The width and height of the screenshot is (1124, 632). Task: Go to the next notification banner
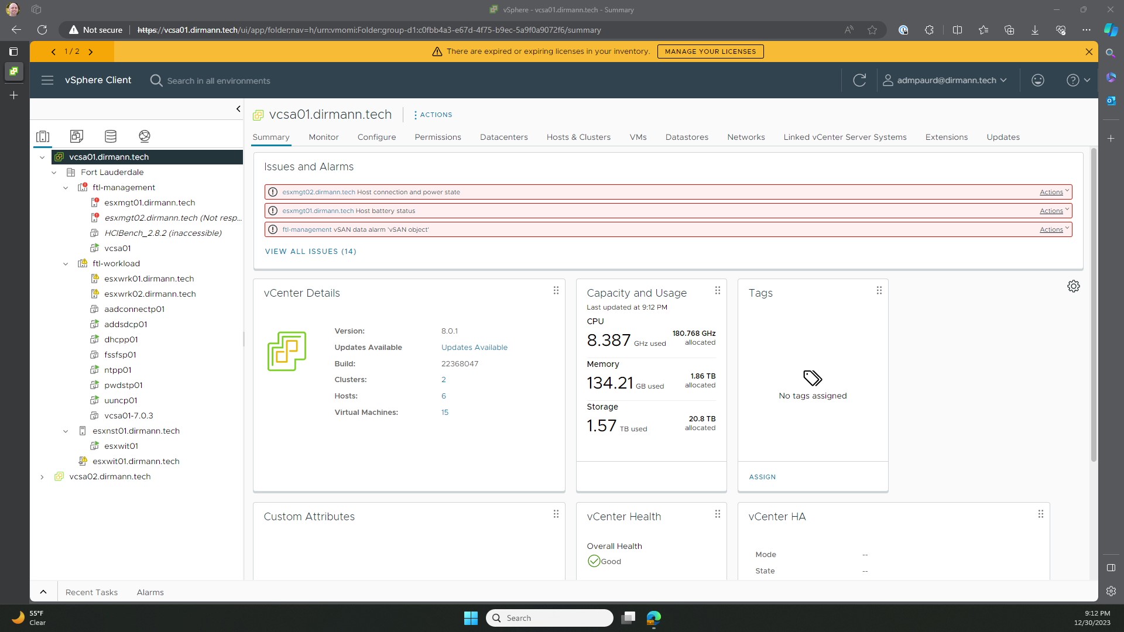pyautogui.click(x=91, y=51)
